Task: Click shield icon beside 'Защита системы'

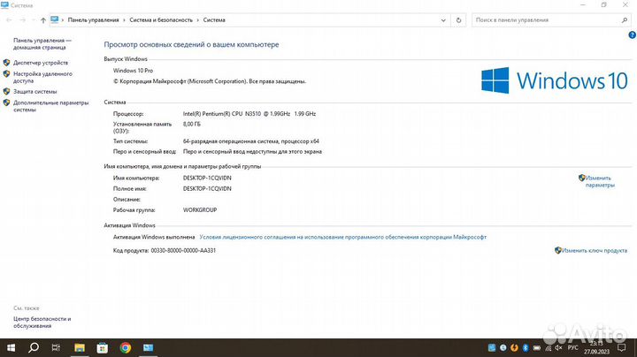Action: tap(6, 92)
